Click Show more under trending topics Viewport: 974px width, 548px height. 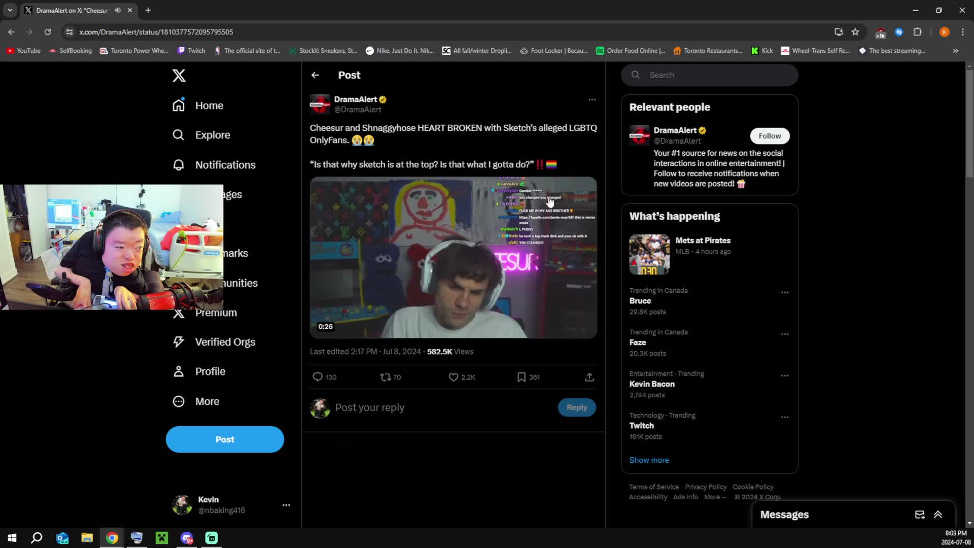[x=649, y=460]
